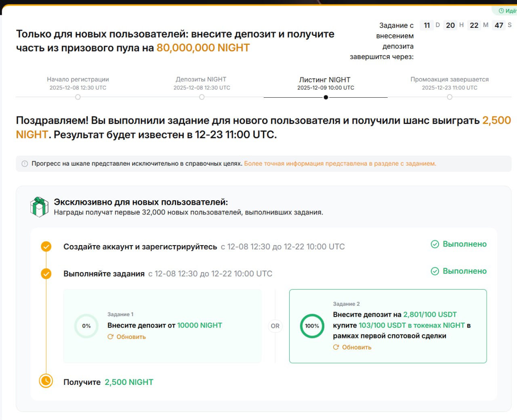Click green check icon of first Выполнено
This screenshot has height=420, width=517.
click(435, 244)
